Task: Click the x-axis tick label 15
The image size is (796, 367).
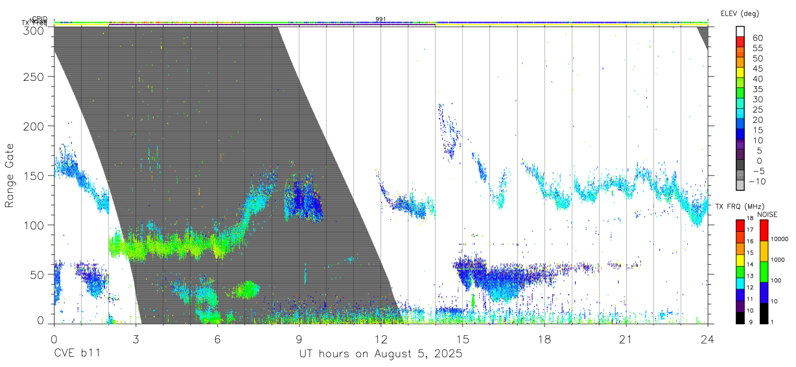Action: 463,339
